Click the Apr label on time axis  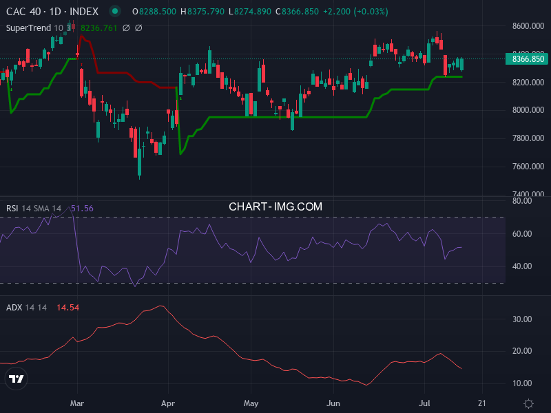click(168, 403)
